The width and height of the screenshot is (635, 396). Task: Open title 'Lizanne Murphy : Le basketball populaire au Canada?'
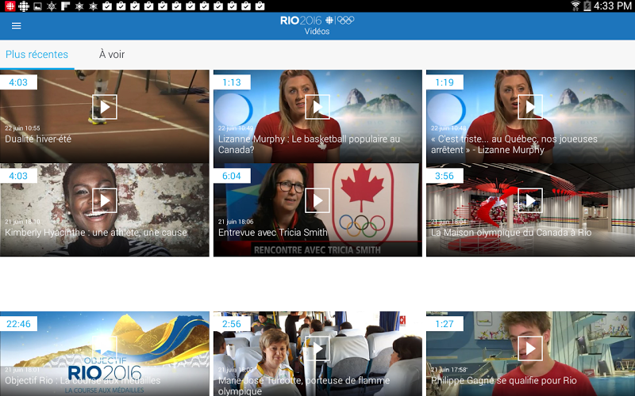tap(309, 144)
